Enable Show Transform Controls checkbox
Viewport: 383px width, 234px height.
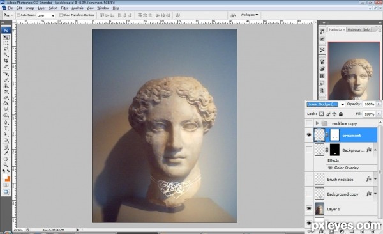coord(61,15)
